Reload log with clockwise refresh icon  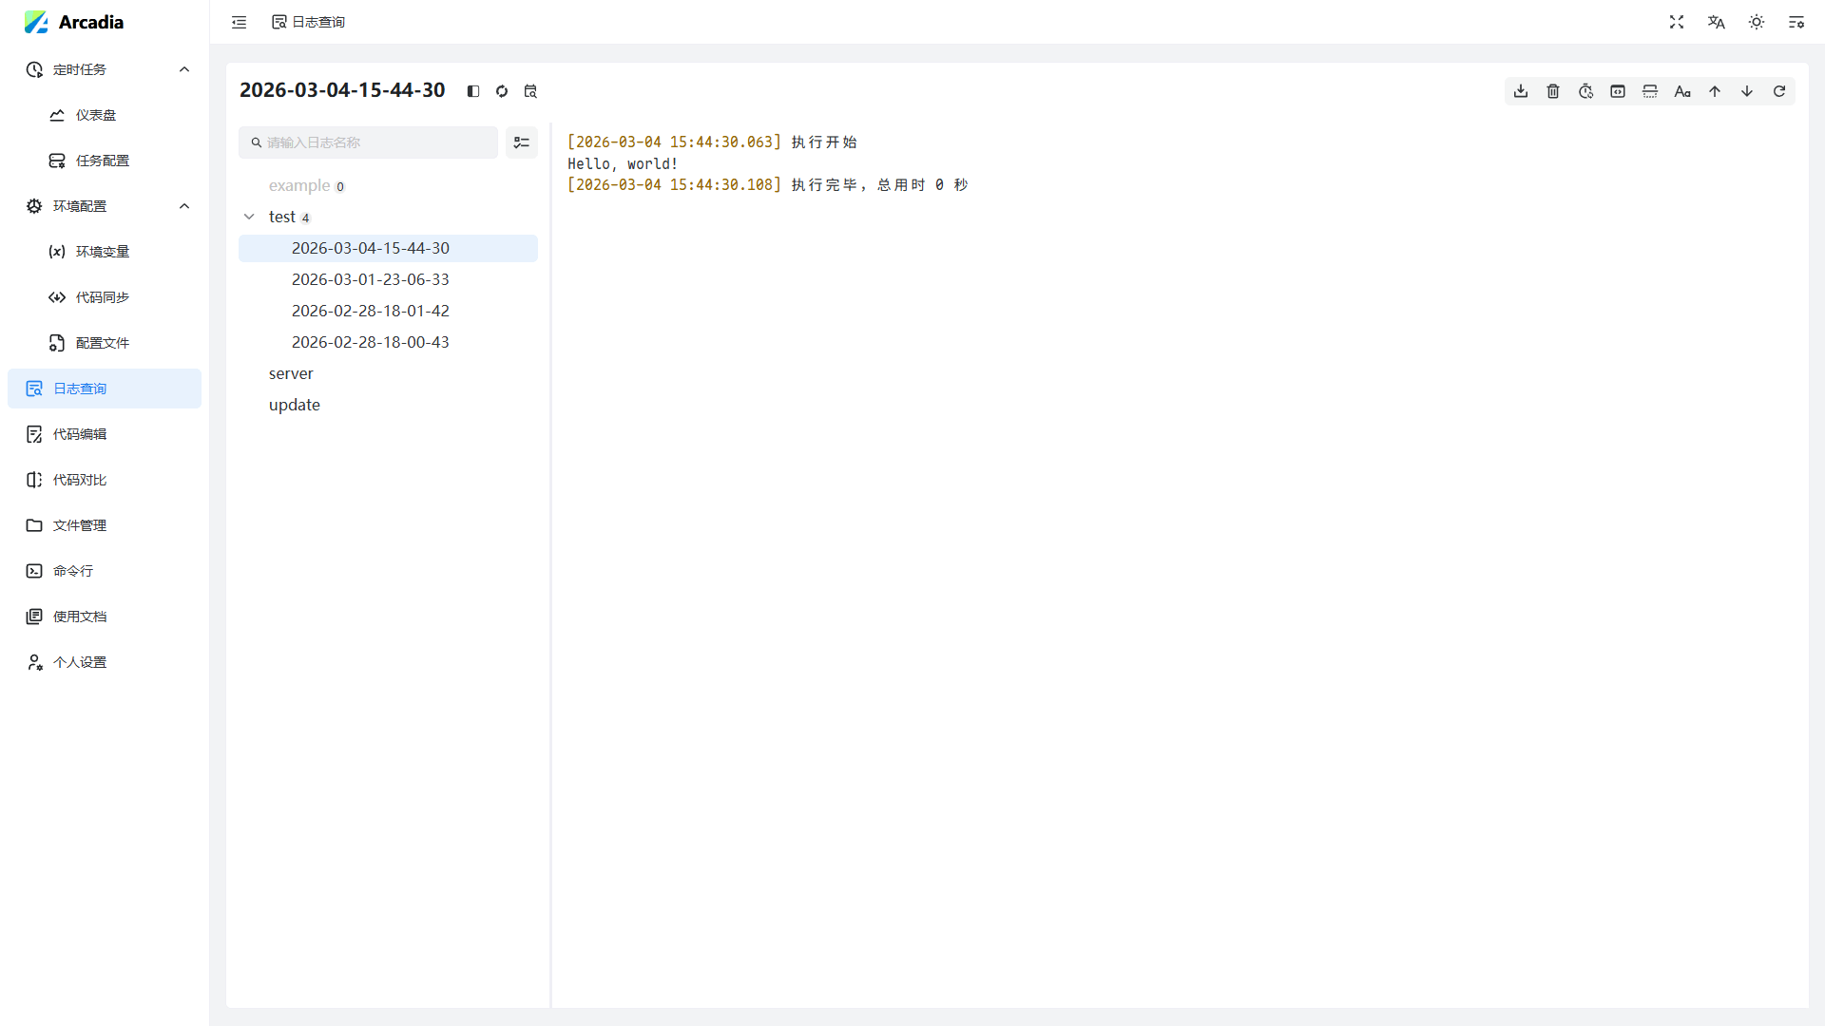pyautogui.click(x=1779, y=91)
